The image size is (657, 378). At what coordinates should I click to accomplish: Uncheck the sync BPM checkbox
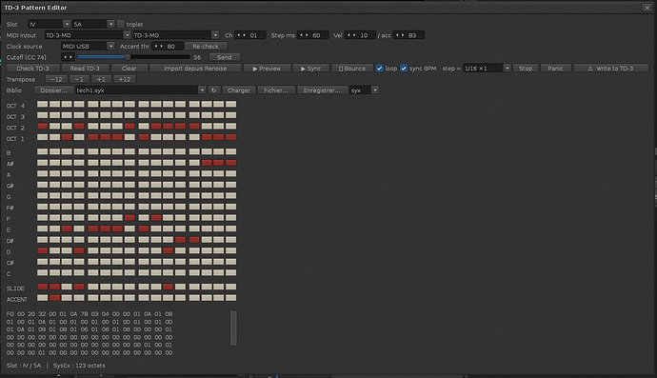[x=404, y=69]
